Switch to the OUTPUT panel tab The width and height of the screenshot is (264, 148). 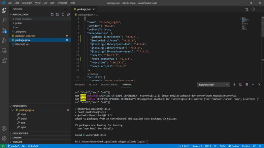click(93, 85)
